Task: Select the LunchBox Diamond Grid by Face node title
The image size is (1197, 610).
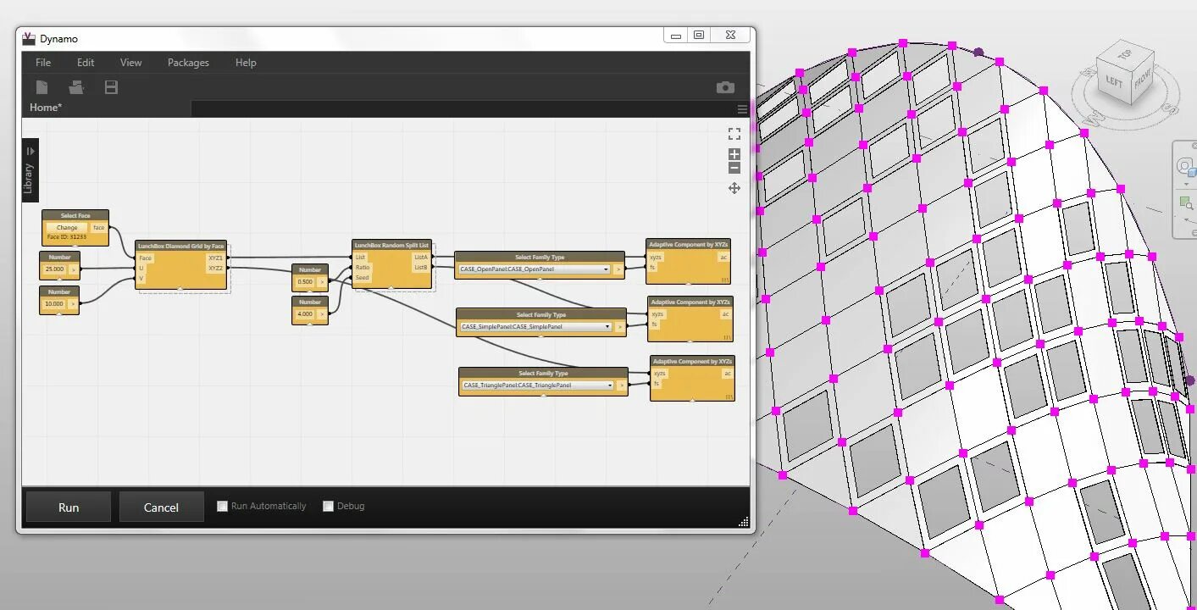Action: coord(181,246)
